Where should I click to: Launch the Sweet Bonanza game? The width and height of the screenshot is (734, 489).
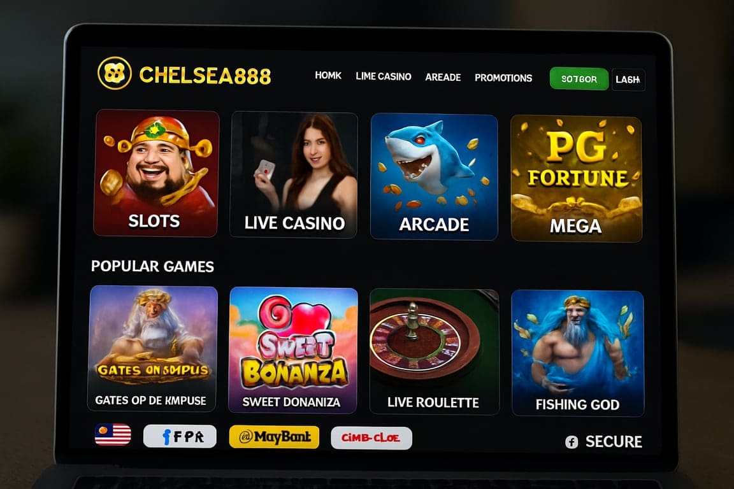click(293, 350)
